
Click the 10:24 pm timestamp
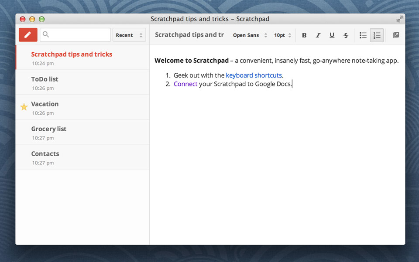[43, 63]
